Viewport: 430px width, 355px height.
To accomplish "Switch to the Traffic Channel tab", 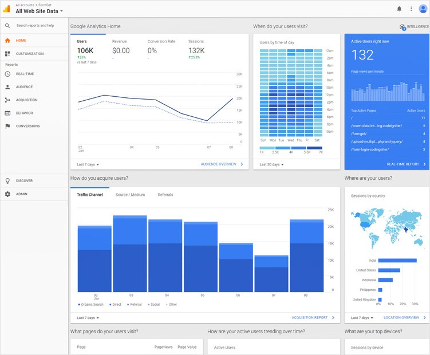I will tap(90, 195).
